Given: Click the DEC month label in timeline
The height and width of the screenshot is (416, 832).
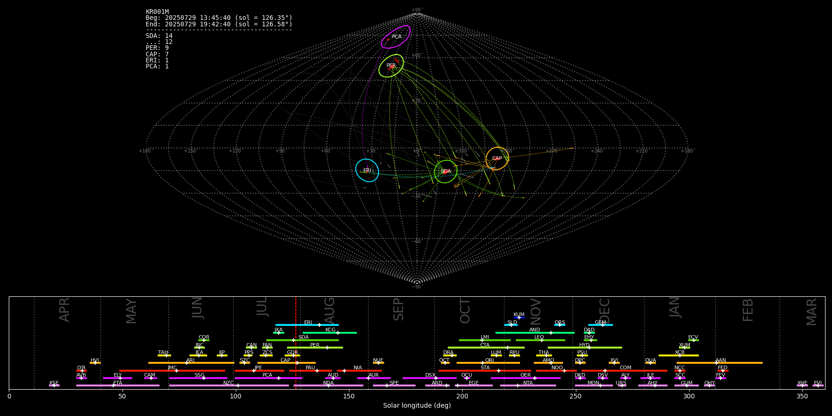Looking at the screenshot, I should (x=605, y=311).
